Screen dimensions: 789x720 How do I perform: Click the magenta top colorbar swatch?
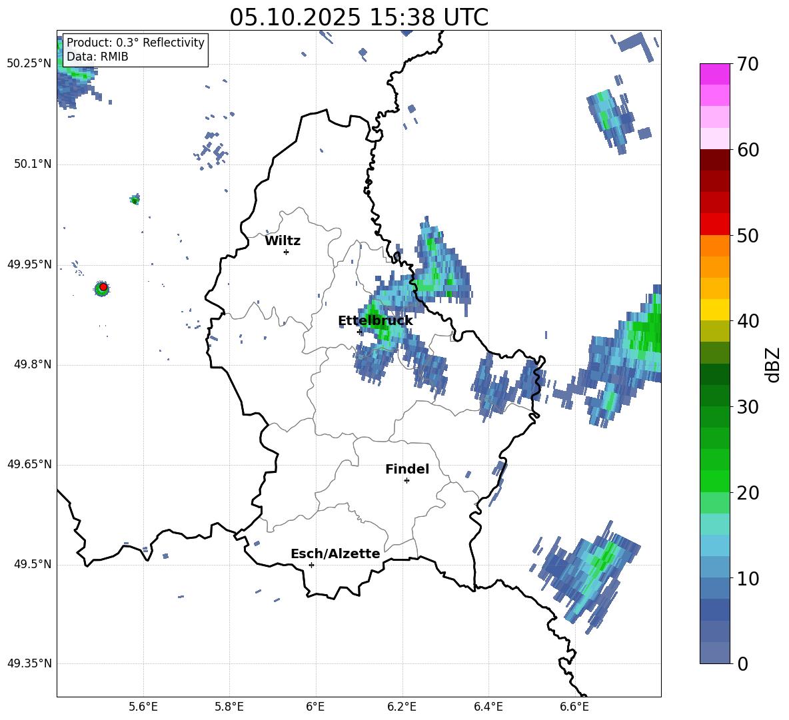pyautogui.click(x=714, y=75)
